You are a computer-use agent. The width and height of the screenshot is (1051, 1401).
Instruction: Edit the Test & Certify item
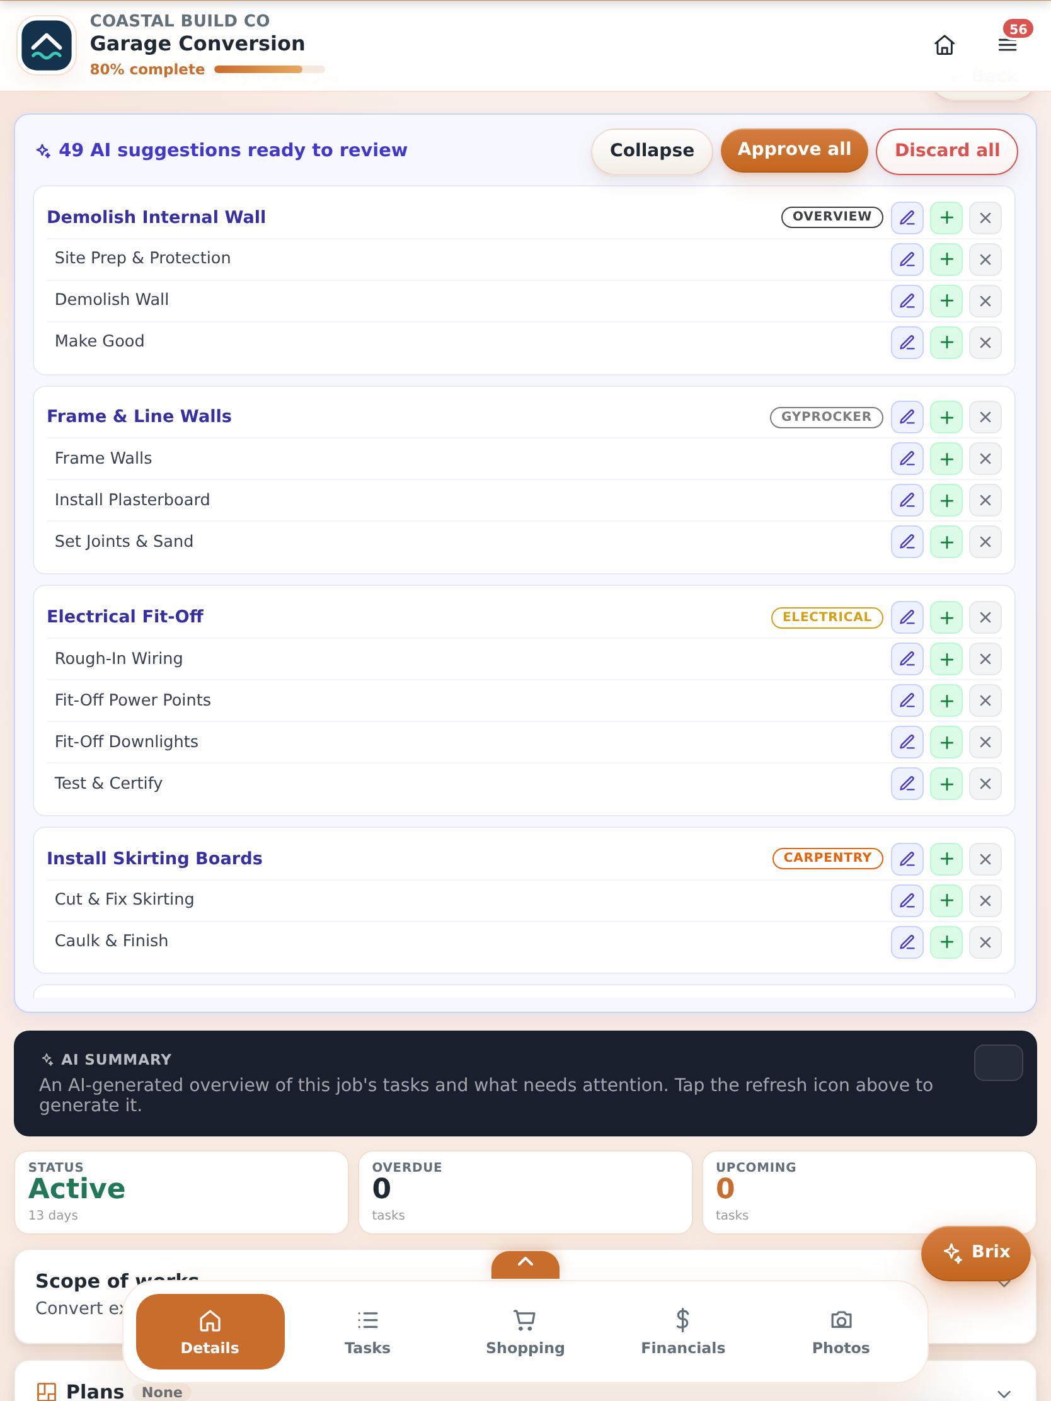pyautogui.click(x=907, y=784)
